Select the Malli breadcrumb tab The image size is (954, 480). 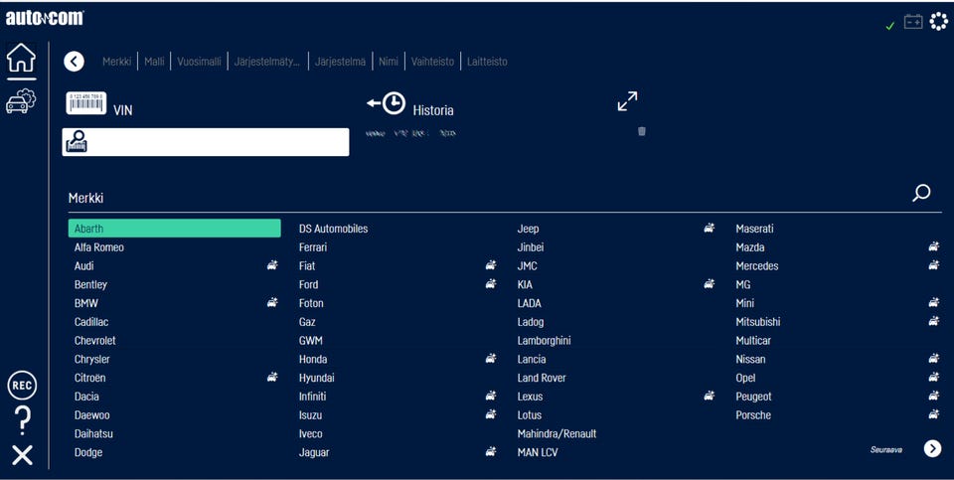[x=155, y=62]
